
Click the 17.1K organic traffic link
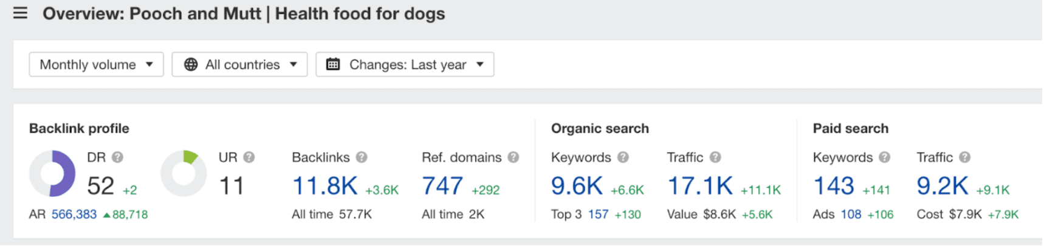[x=700, y=186]
